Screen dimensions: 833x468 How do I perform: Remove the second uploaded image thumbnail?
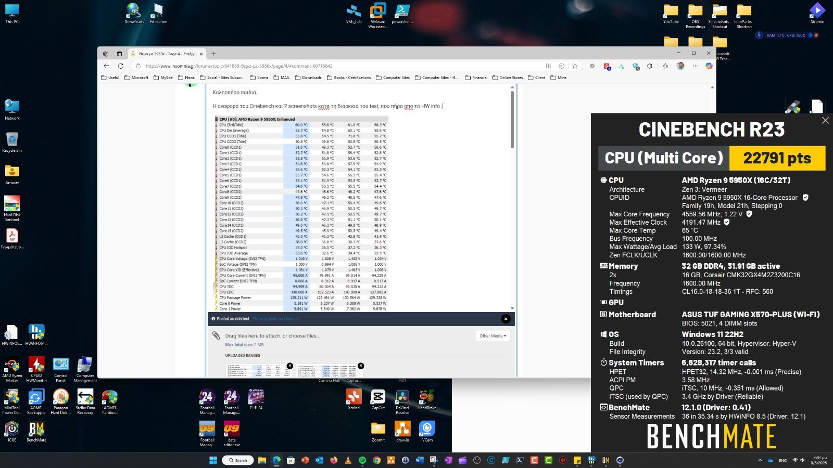pos(361,366)
